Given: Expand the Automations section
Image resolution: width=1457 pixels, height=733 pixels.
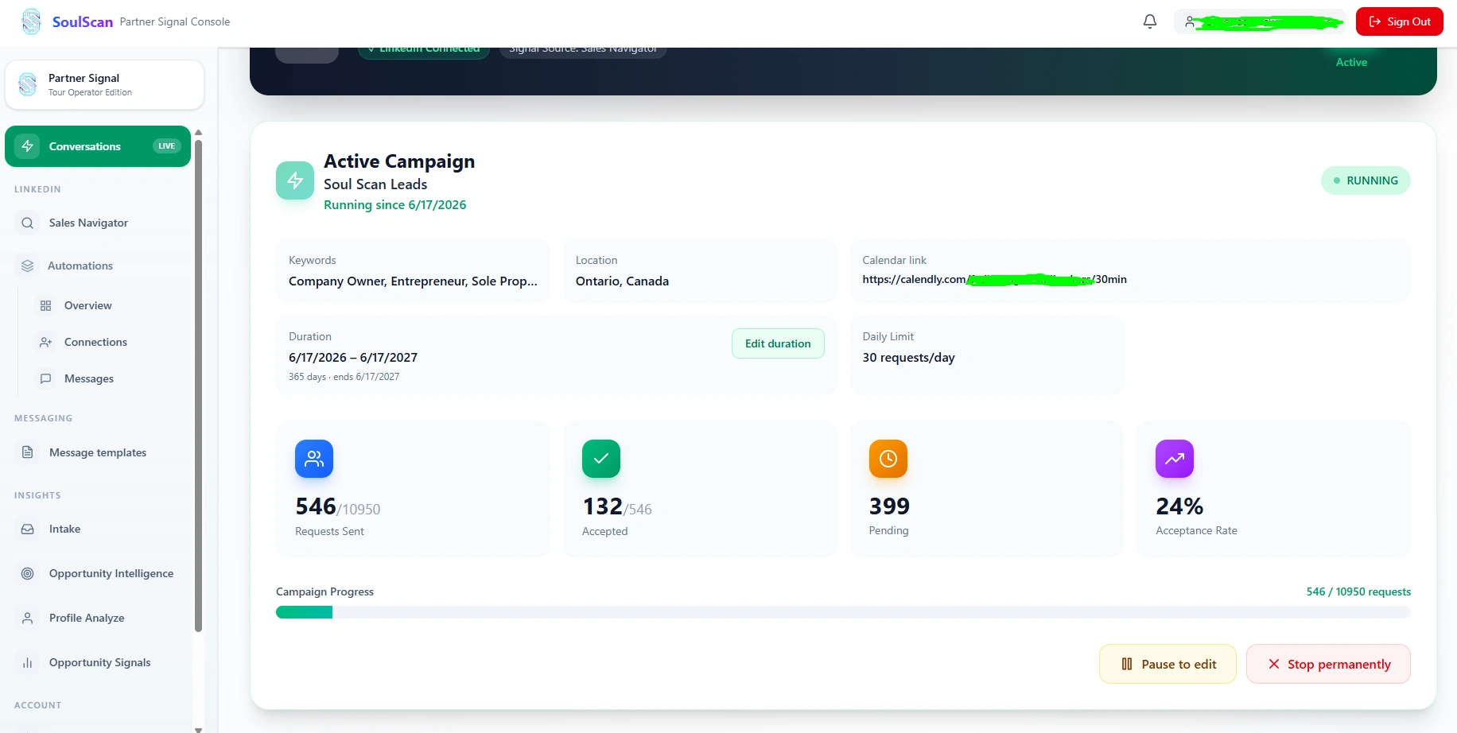Looking at the screenshot, I should 98,266.
